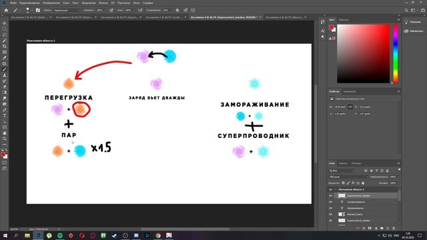Open the layer fill dropdown arrow
This screenshot has height=240, width=427.
click(x=398, y=183)
